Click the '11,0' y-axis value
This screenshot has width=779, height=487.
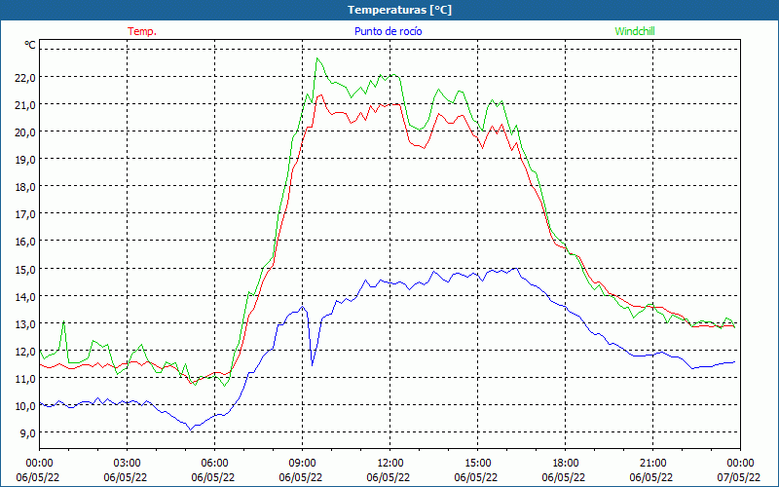click(x=26, y=378)
